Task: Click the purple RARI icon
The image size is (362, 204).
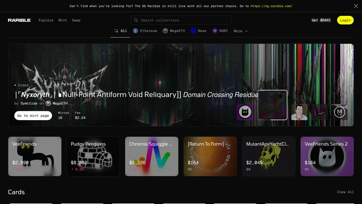Action: point(214,31)
